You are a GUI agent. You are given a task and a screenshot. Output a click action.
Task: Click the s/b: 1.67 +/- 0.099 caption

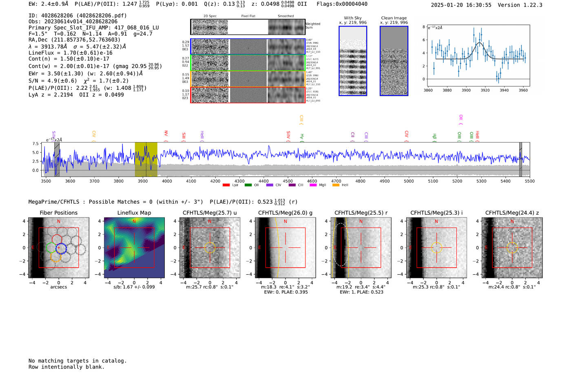click(134, 287)
